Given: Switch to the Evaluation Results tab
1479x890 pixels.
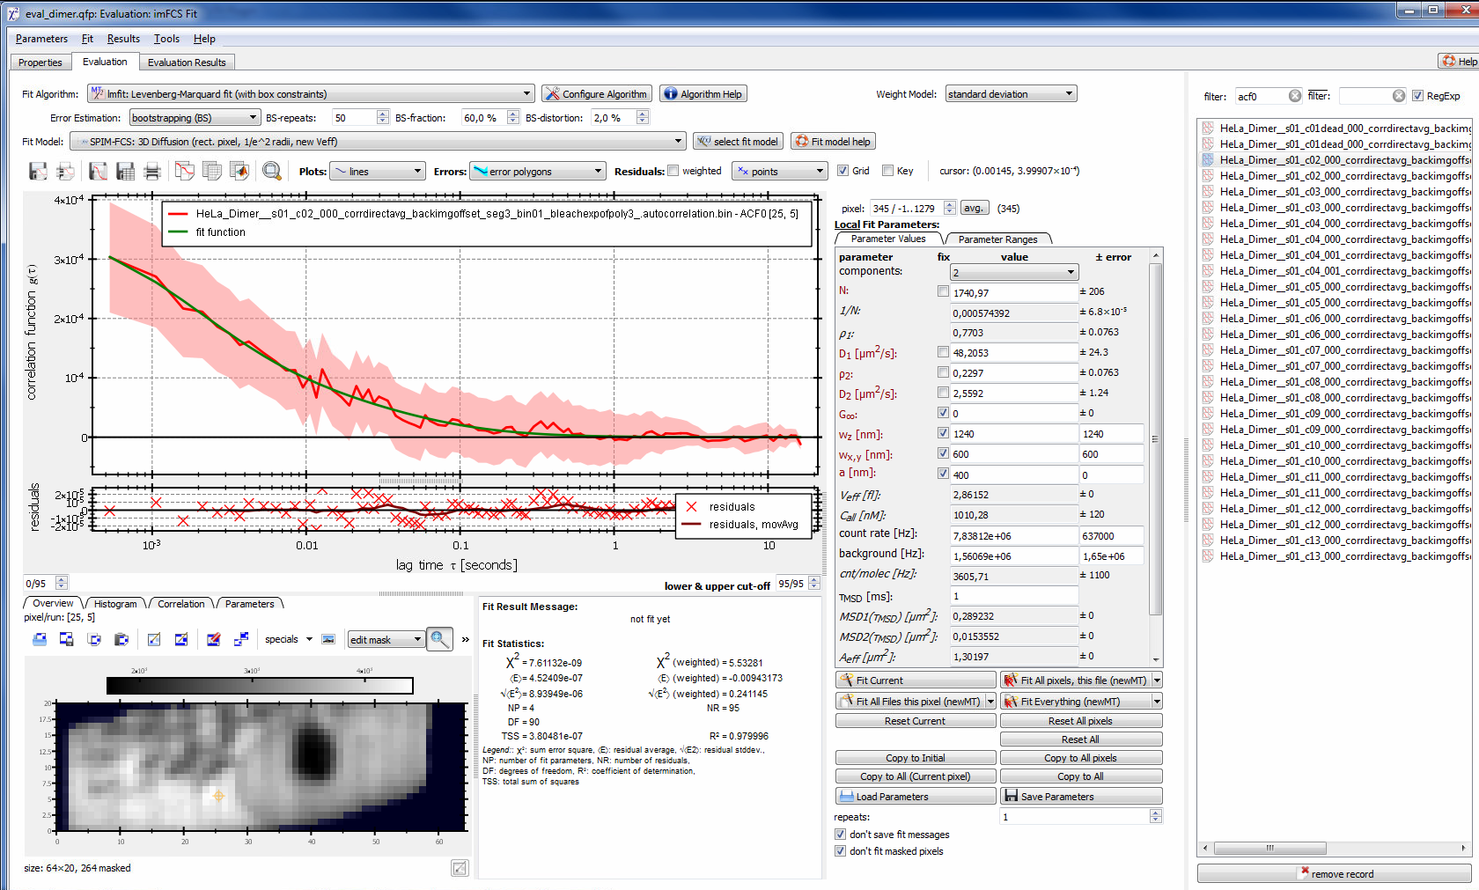Looking at the screenshot, I should pyautogui.click(x=187, y=63).
